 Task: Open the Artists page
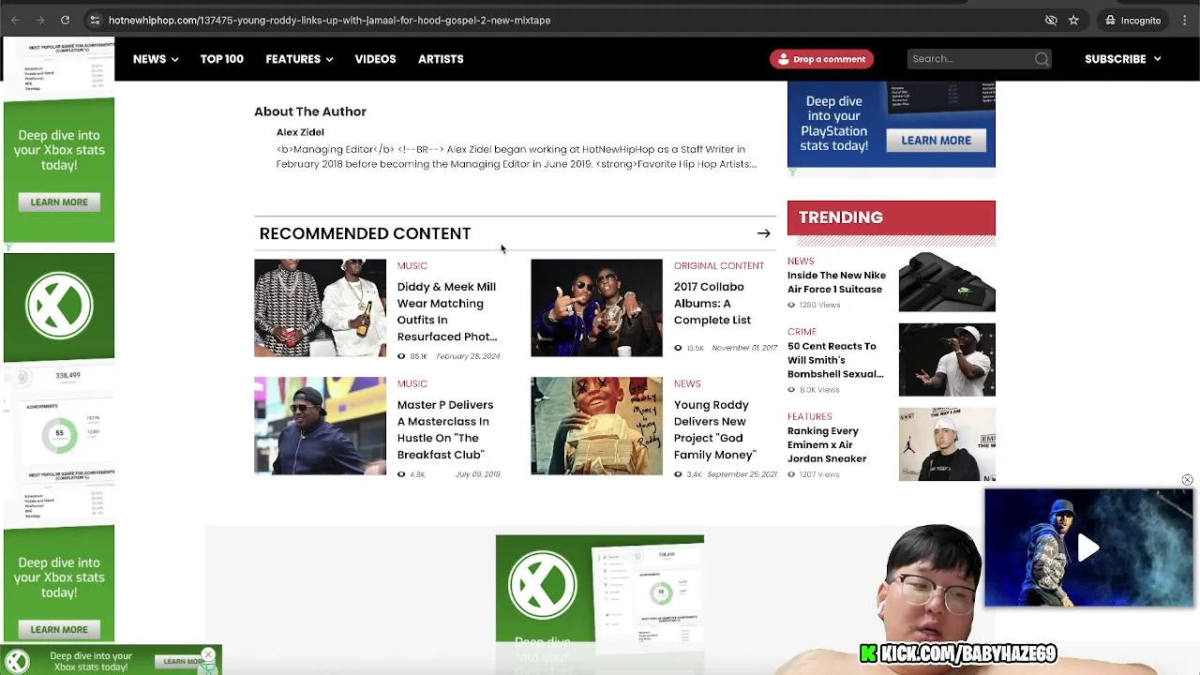tap(441, 59)
